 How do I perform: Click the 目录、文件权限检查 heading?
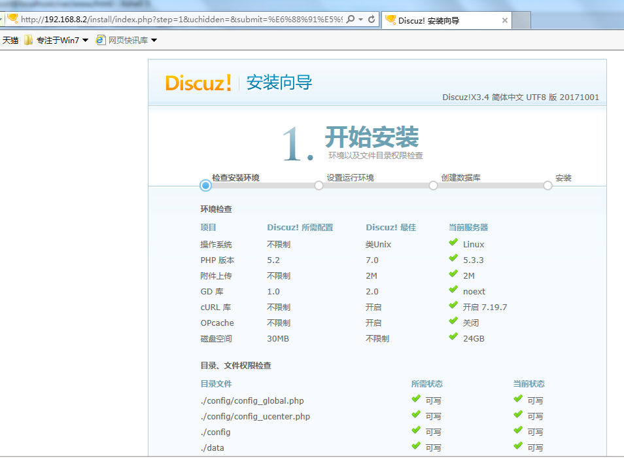click(235, 365)
